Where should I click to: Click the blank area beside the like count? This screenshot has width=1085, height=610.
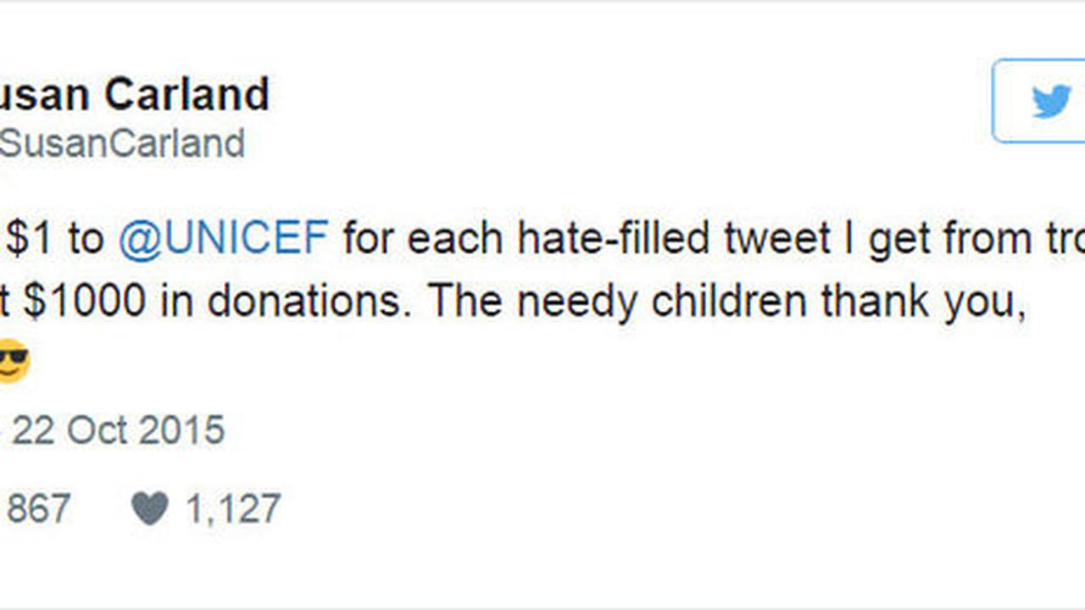(x=593, y=510)
